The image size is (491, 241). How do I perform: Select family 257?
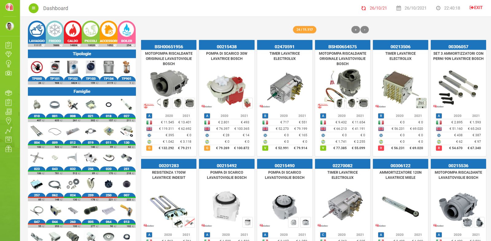click(x=37, y=189)
